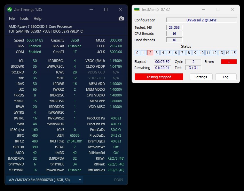Click the RttParkDqs value RZQ/6 (40)
244x191 pixels.
pyautogui.click(x=116, y=170)
